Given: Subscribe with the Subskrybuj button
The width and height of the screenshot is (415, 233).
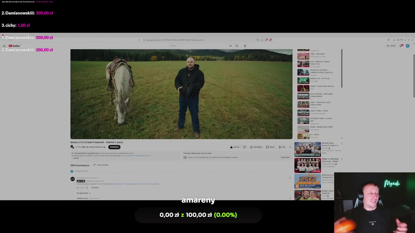Looking at the screenshot, I should pyautogui.click(x=114, y=147).
